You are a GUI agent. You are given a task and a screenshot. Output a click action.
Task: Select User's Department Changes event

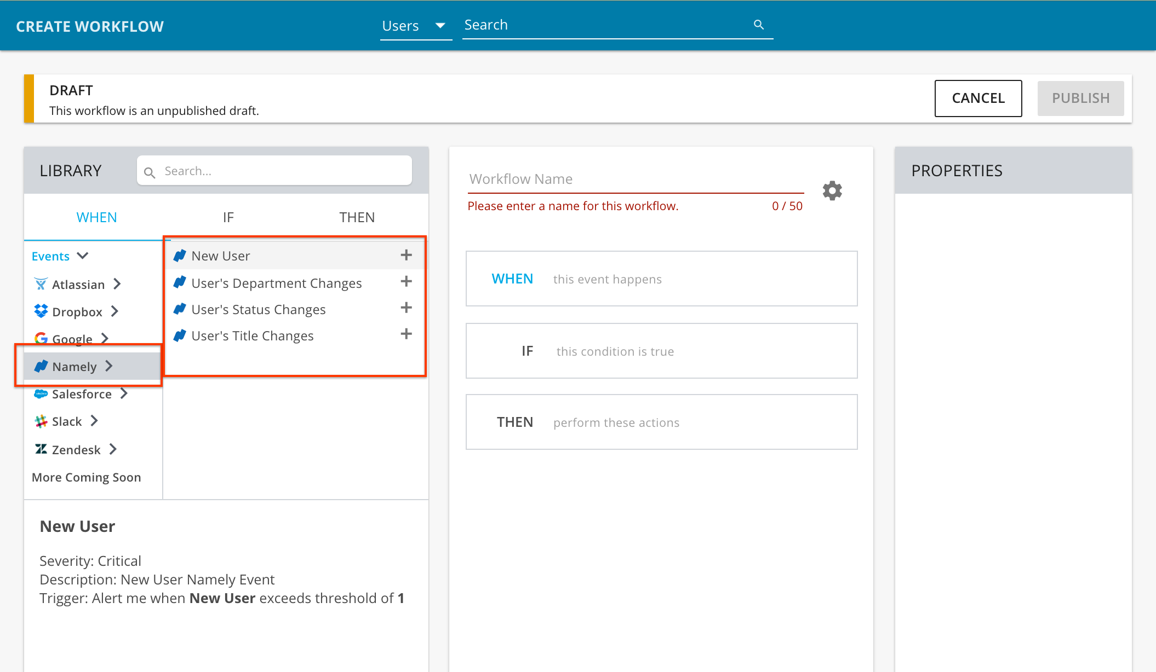294,282
